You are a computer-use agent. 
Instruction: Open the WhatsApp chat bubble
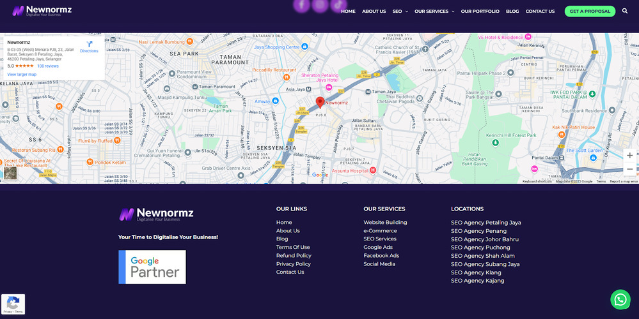[620, 299]
